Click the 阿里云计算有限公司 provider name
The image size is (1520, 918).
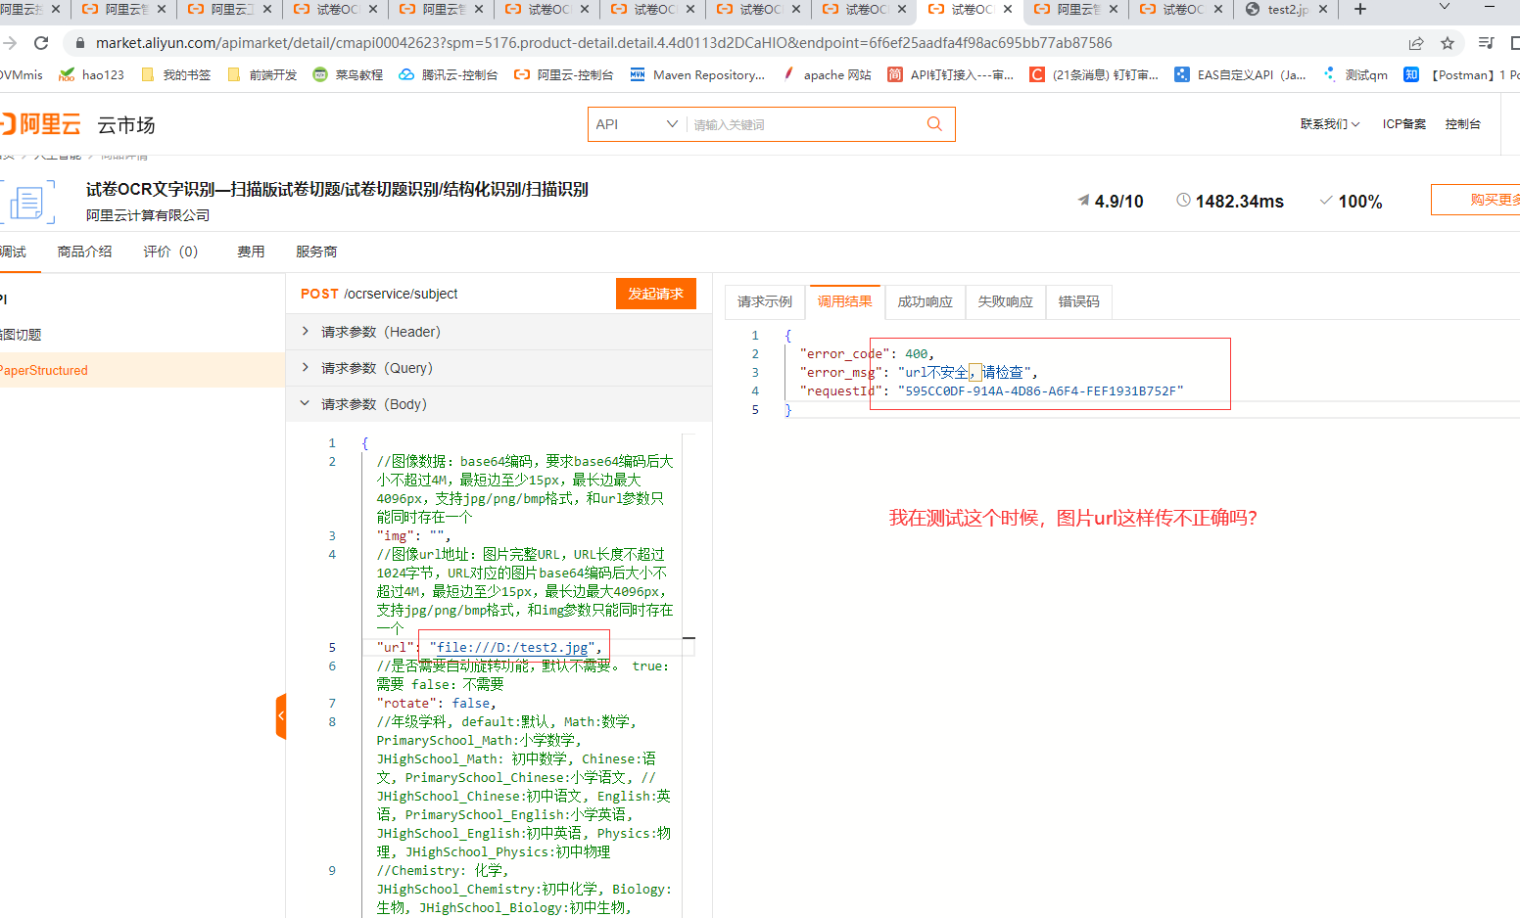pyautogui.click(x=148, y=215)
